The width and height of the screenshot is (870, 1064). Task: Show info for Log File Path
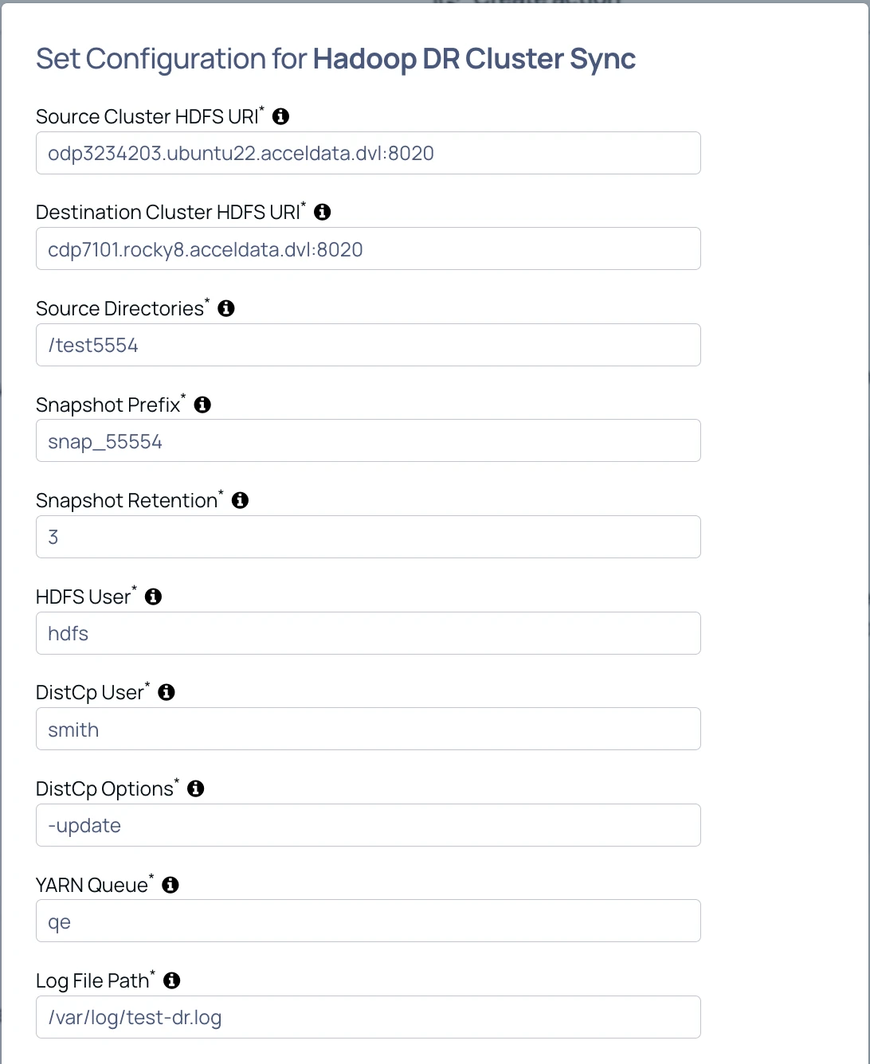coord(171,980)
